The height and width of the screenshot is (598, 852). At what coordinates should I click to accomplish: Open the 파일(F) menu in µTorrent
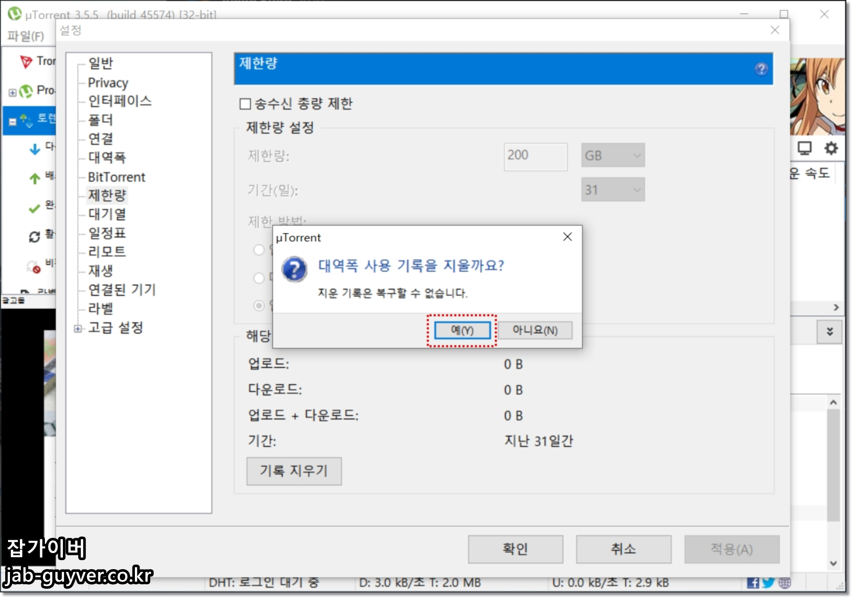[x=26, y=36]
